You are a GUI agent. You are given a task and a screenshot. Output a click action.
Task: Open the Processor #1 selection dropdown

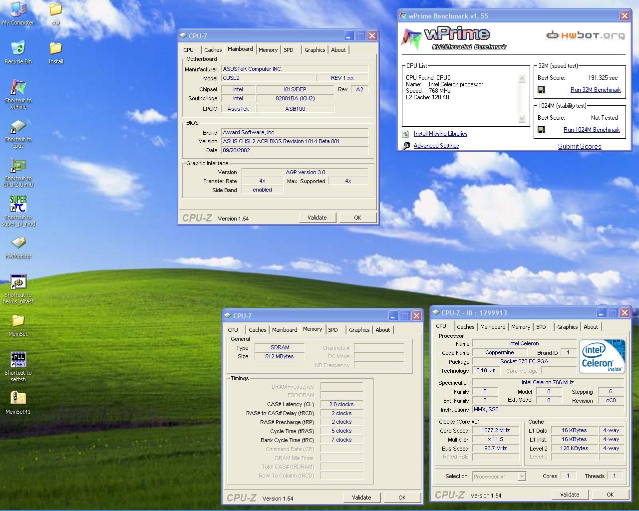click(x=521, y=477)
